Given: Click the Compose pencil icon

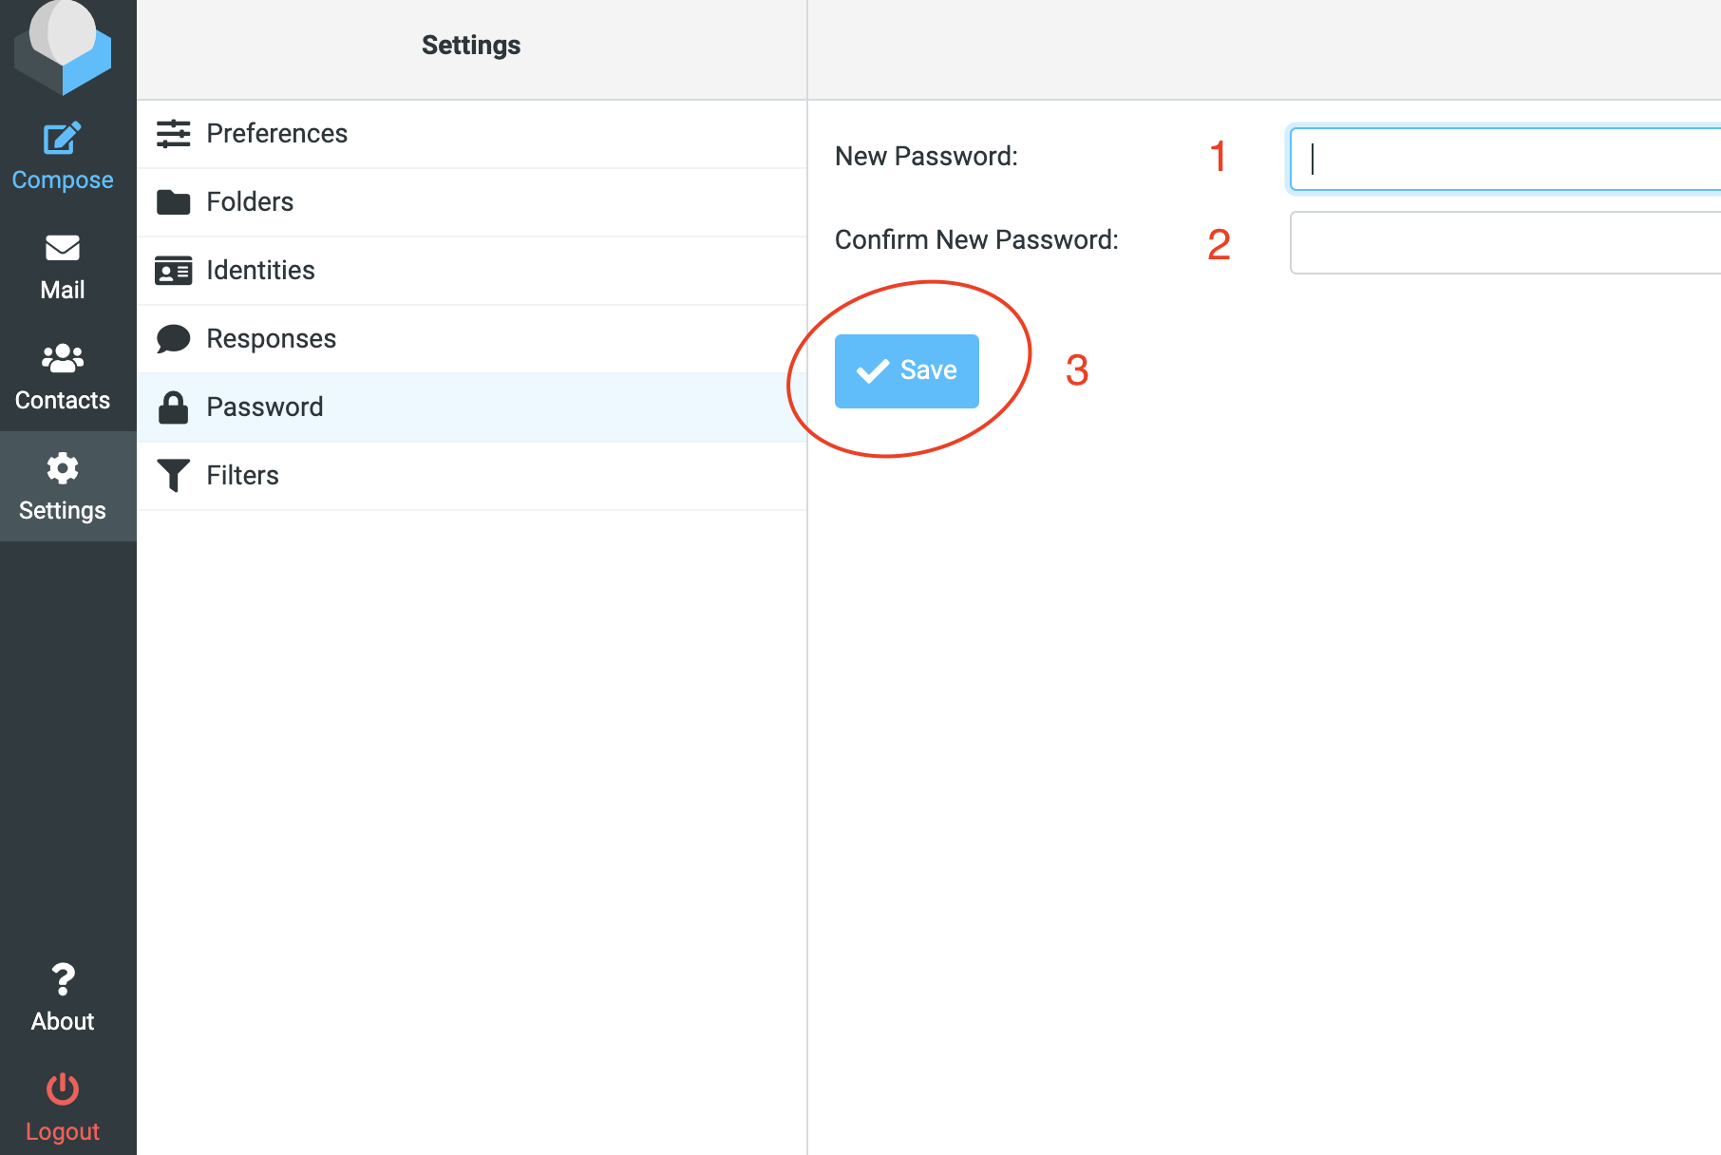Looking at the screenshot, I should pyautogui.click(x=63, y=140).
